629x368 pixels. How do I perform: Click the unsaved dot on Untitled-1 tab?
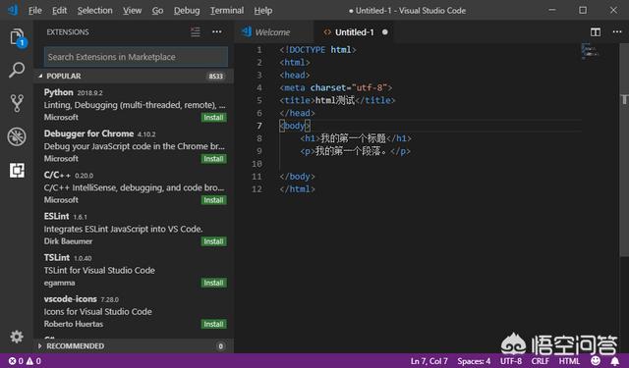385,32
